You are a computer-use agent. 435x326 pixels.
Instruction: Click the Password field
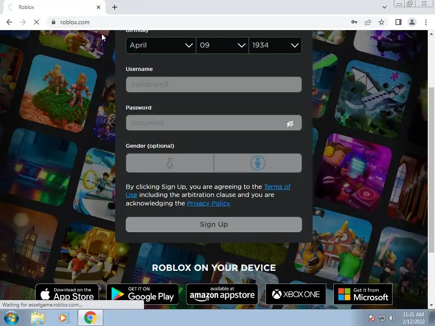tap(214, 123)
